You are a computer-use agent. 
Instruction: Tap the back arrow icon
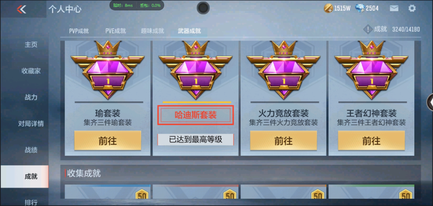tap(21, 9)
